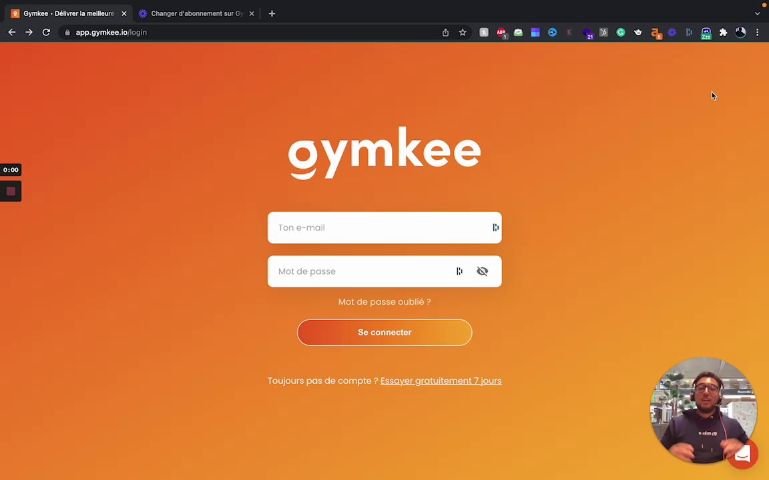769x480 pixels.
Task: Open the AdBlock Plus extension
Action: click(x=501, y=33)
